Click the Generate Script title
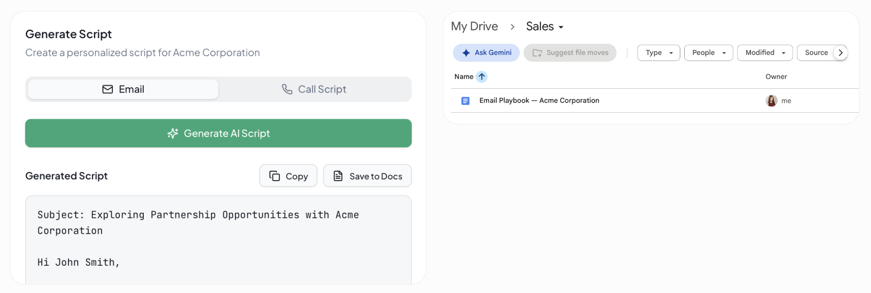 pyautogui.click(x=69, y=34)
